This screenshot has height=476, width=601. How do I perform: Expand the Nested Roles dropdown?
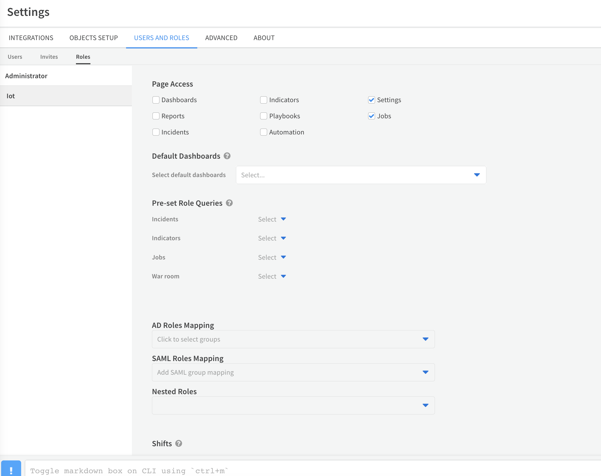(x=293, y=405)
